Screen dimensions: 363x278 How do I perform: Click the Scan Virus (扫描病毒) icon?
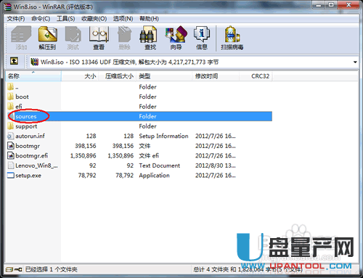[x=232, y=35]
